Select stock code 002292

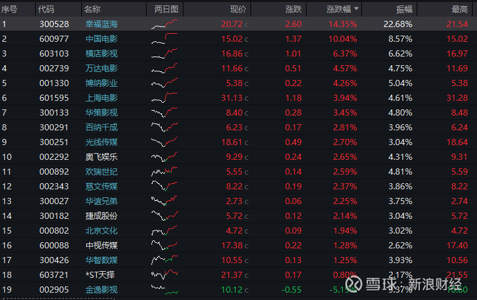tap(54, 157)
